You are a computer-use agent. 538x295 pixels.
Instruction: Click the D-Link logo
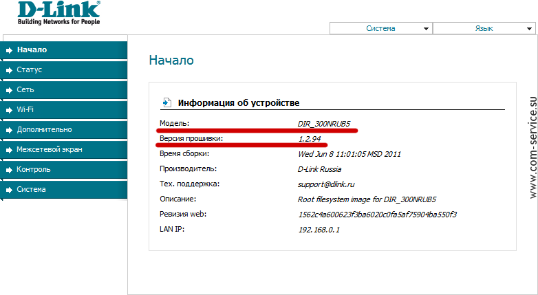point(59,12)
